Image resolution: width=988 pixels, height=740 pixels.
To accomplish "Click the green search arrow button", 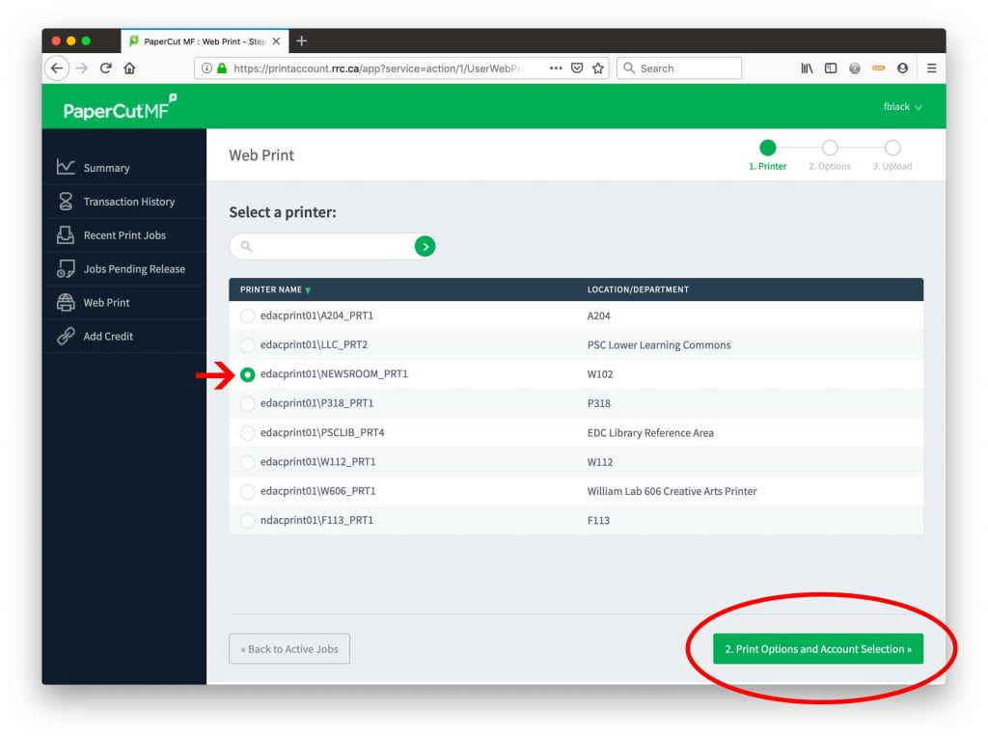I will pyautogui.click(x=425, y=247).
